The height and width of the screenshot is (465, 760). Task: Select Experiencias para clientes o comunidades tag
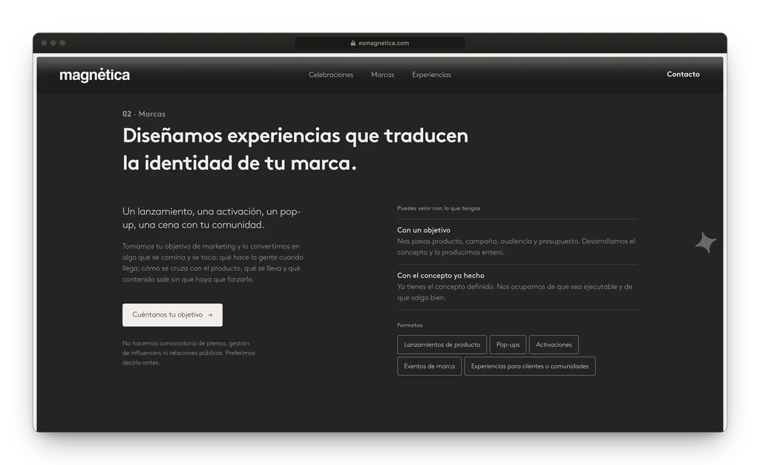tap(530, 366)
